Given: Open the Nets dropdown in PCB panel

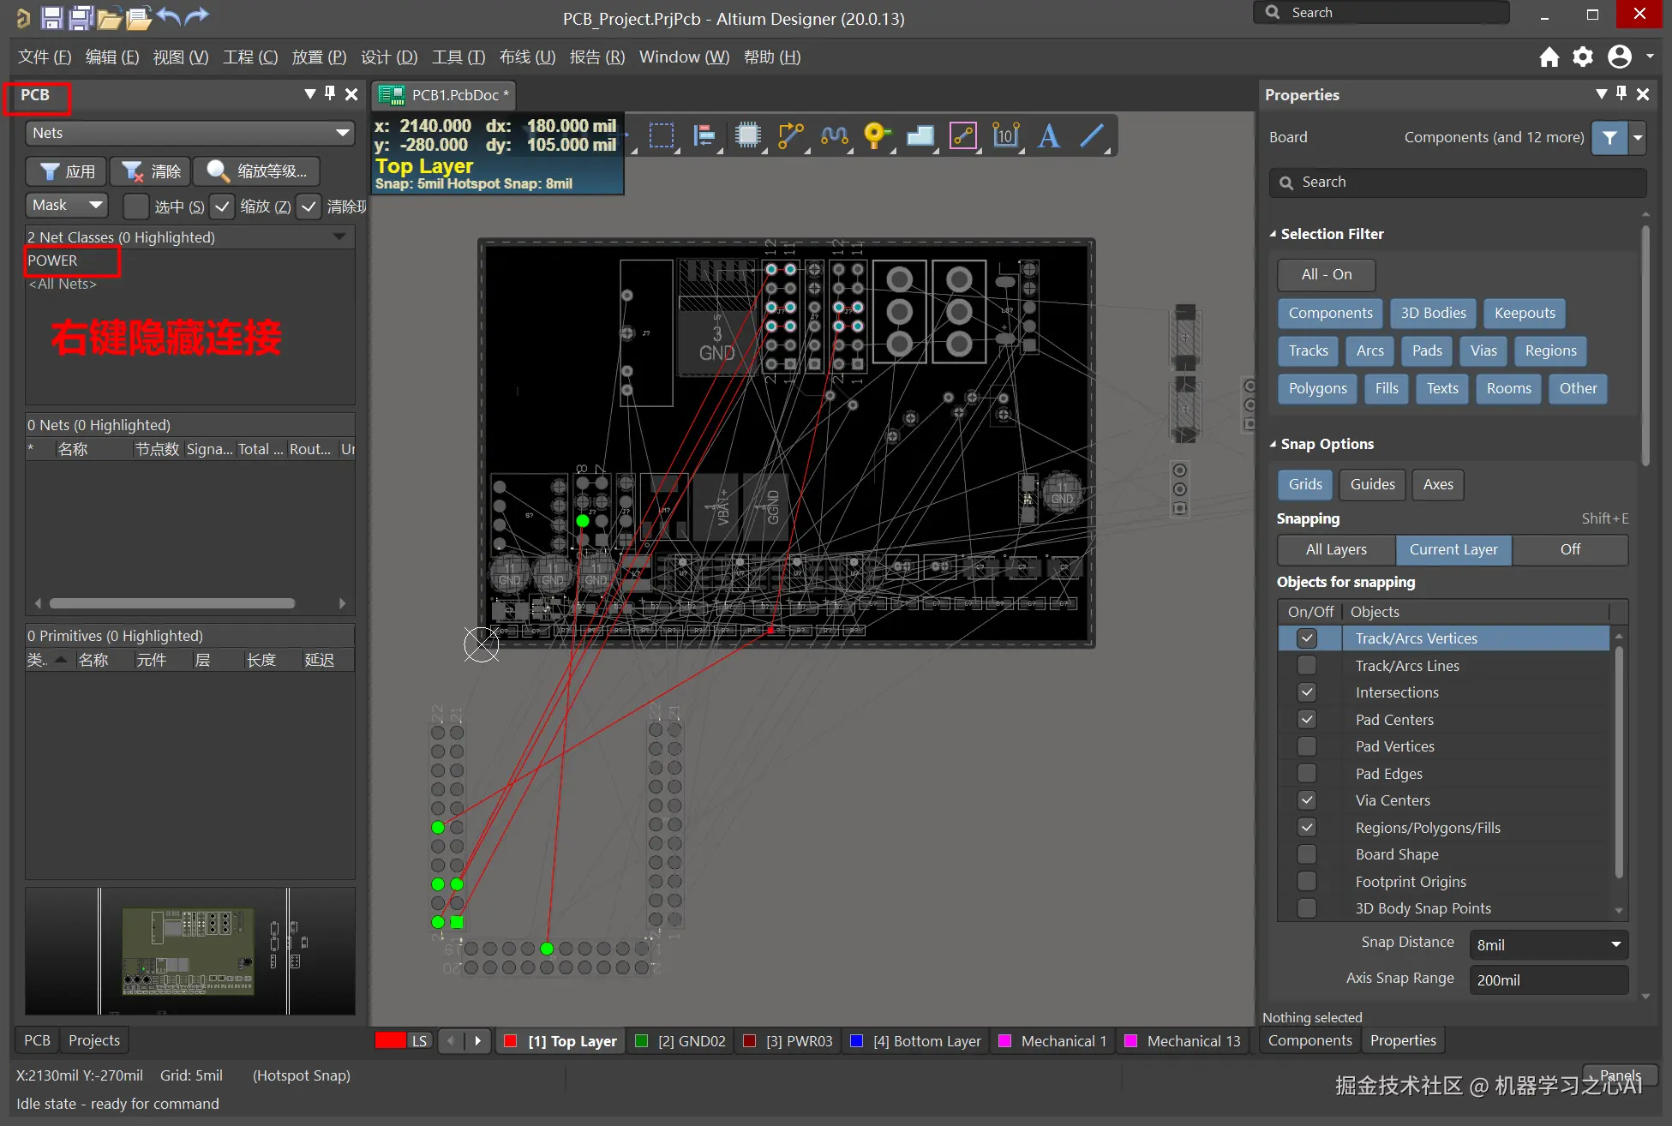Looking at the screenshot, I should (x=343, y=133).
